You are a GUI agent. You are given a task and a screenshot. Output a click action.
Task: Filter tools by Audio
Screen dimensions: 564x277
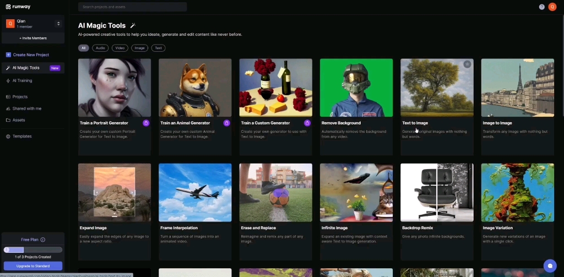pyautogui.click(x=100, y=48)
